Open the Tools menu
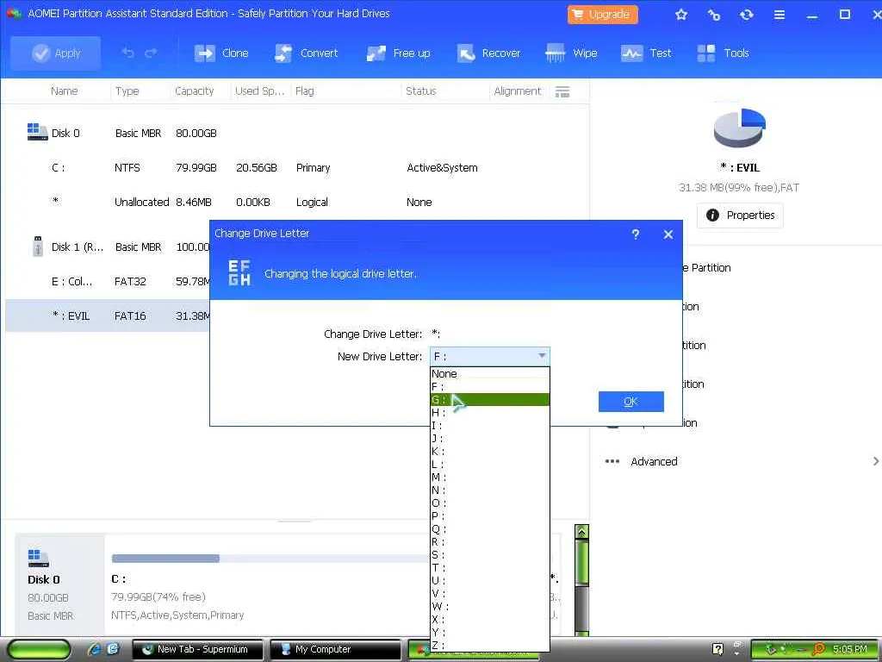The width and height of the screenshot is (882, 662). point(723,53)
